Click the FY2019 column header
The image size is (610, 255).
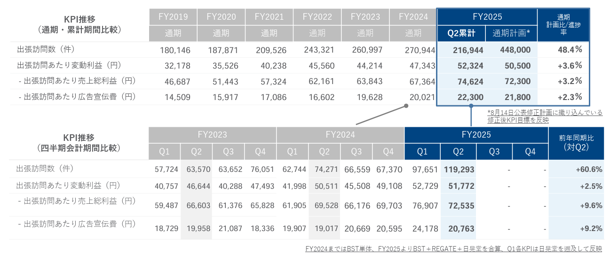click(x=173, y=17)
